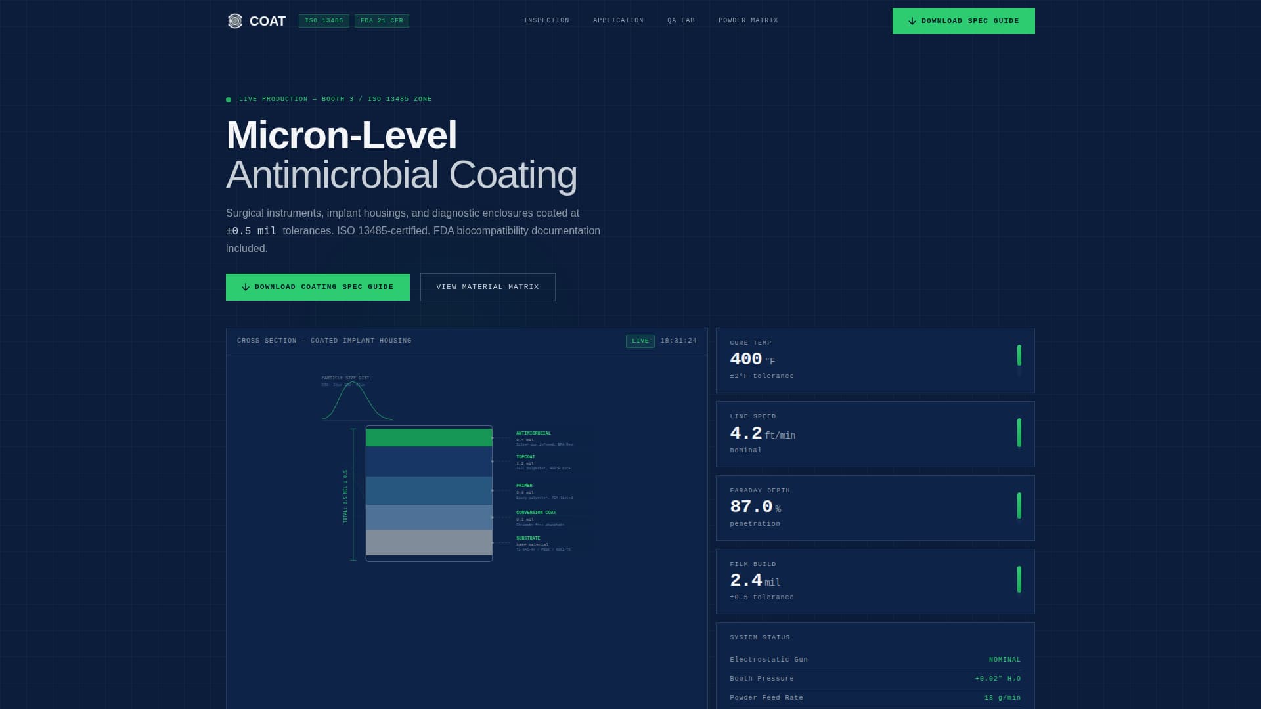Select the ISO 13485 certification badge
Viewport: 1261px width, 709px height.
point(324,20)
